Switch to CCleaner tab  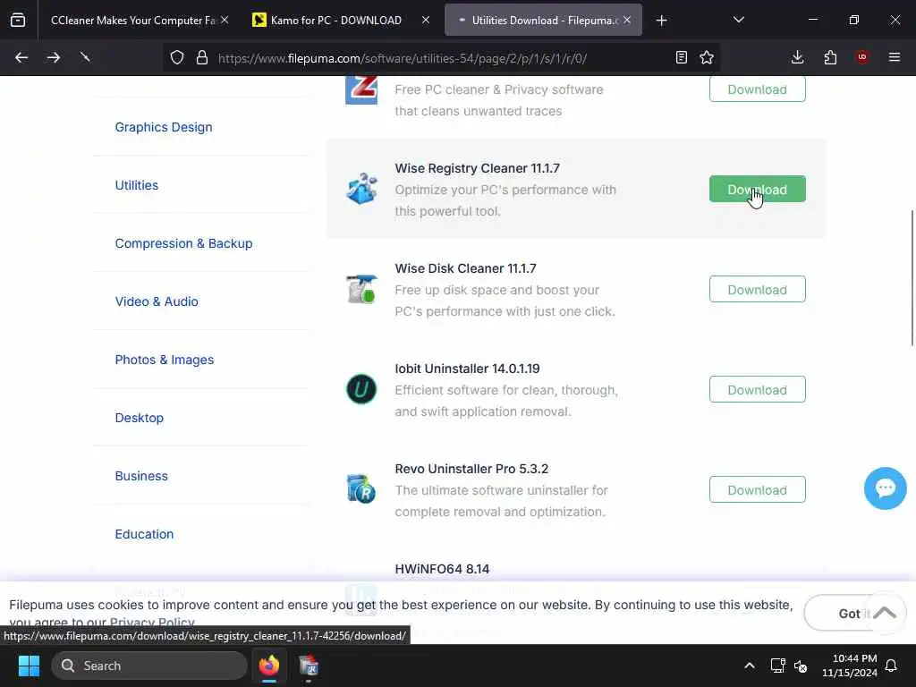pyautogui.click(x=133, y=21)
